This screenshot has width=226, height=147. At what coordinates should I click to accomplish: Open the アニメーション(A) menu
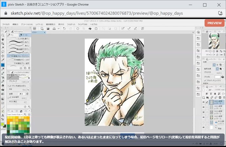pos(27,24)
